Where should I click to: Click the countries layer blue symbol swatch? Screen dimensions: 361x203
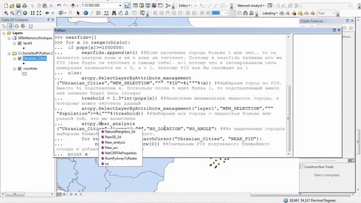24,74
